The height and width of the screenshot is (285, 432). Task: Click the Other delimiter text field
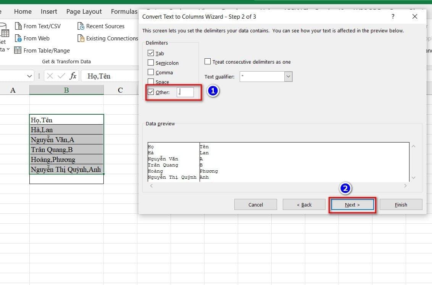(x=185, y=92)
